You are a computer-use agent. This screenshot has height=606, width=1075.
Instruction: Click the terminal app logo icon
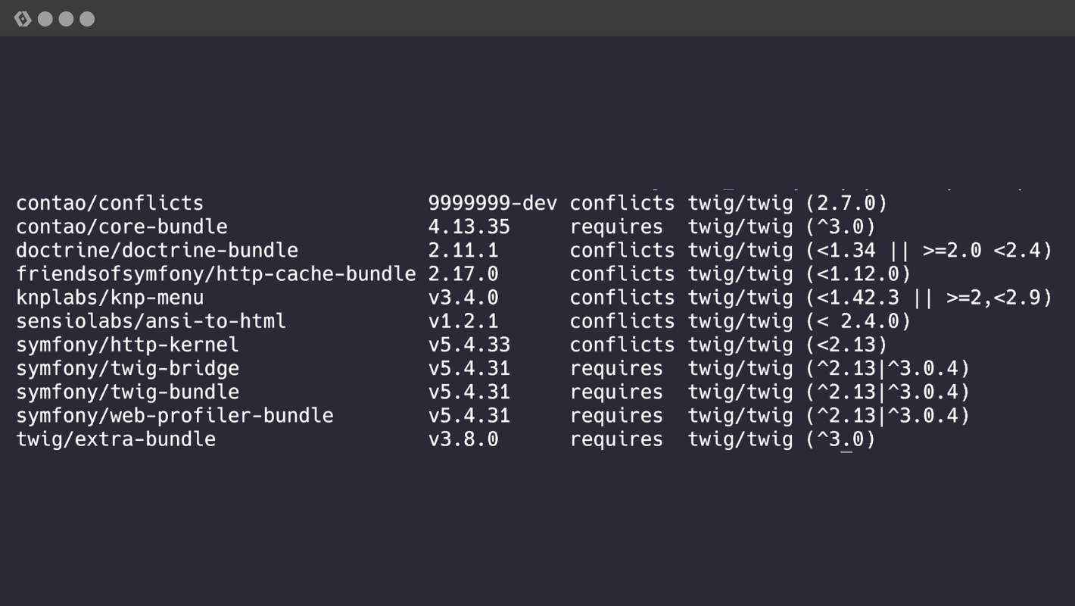(x=23, y=18)
